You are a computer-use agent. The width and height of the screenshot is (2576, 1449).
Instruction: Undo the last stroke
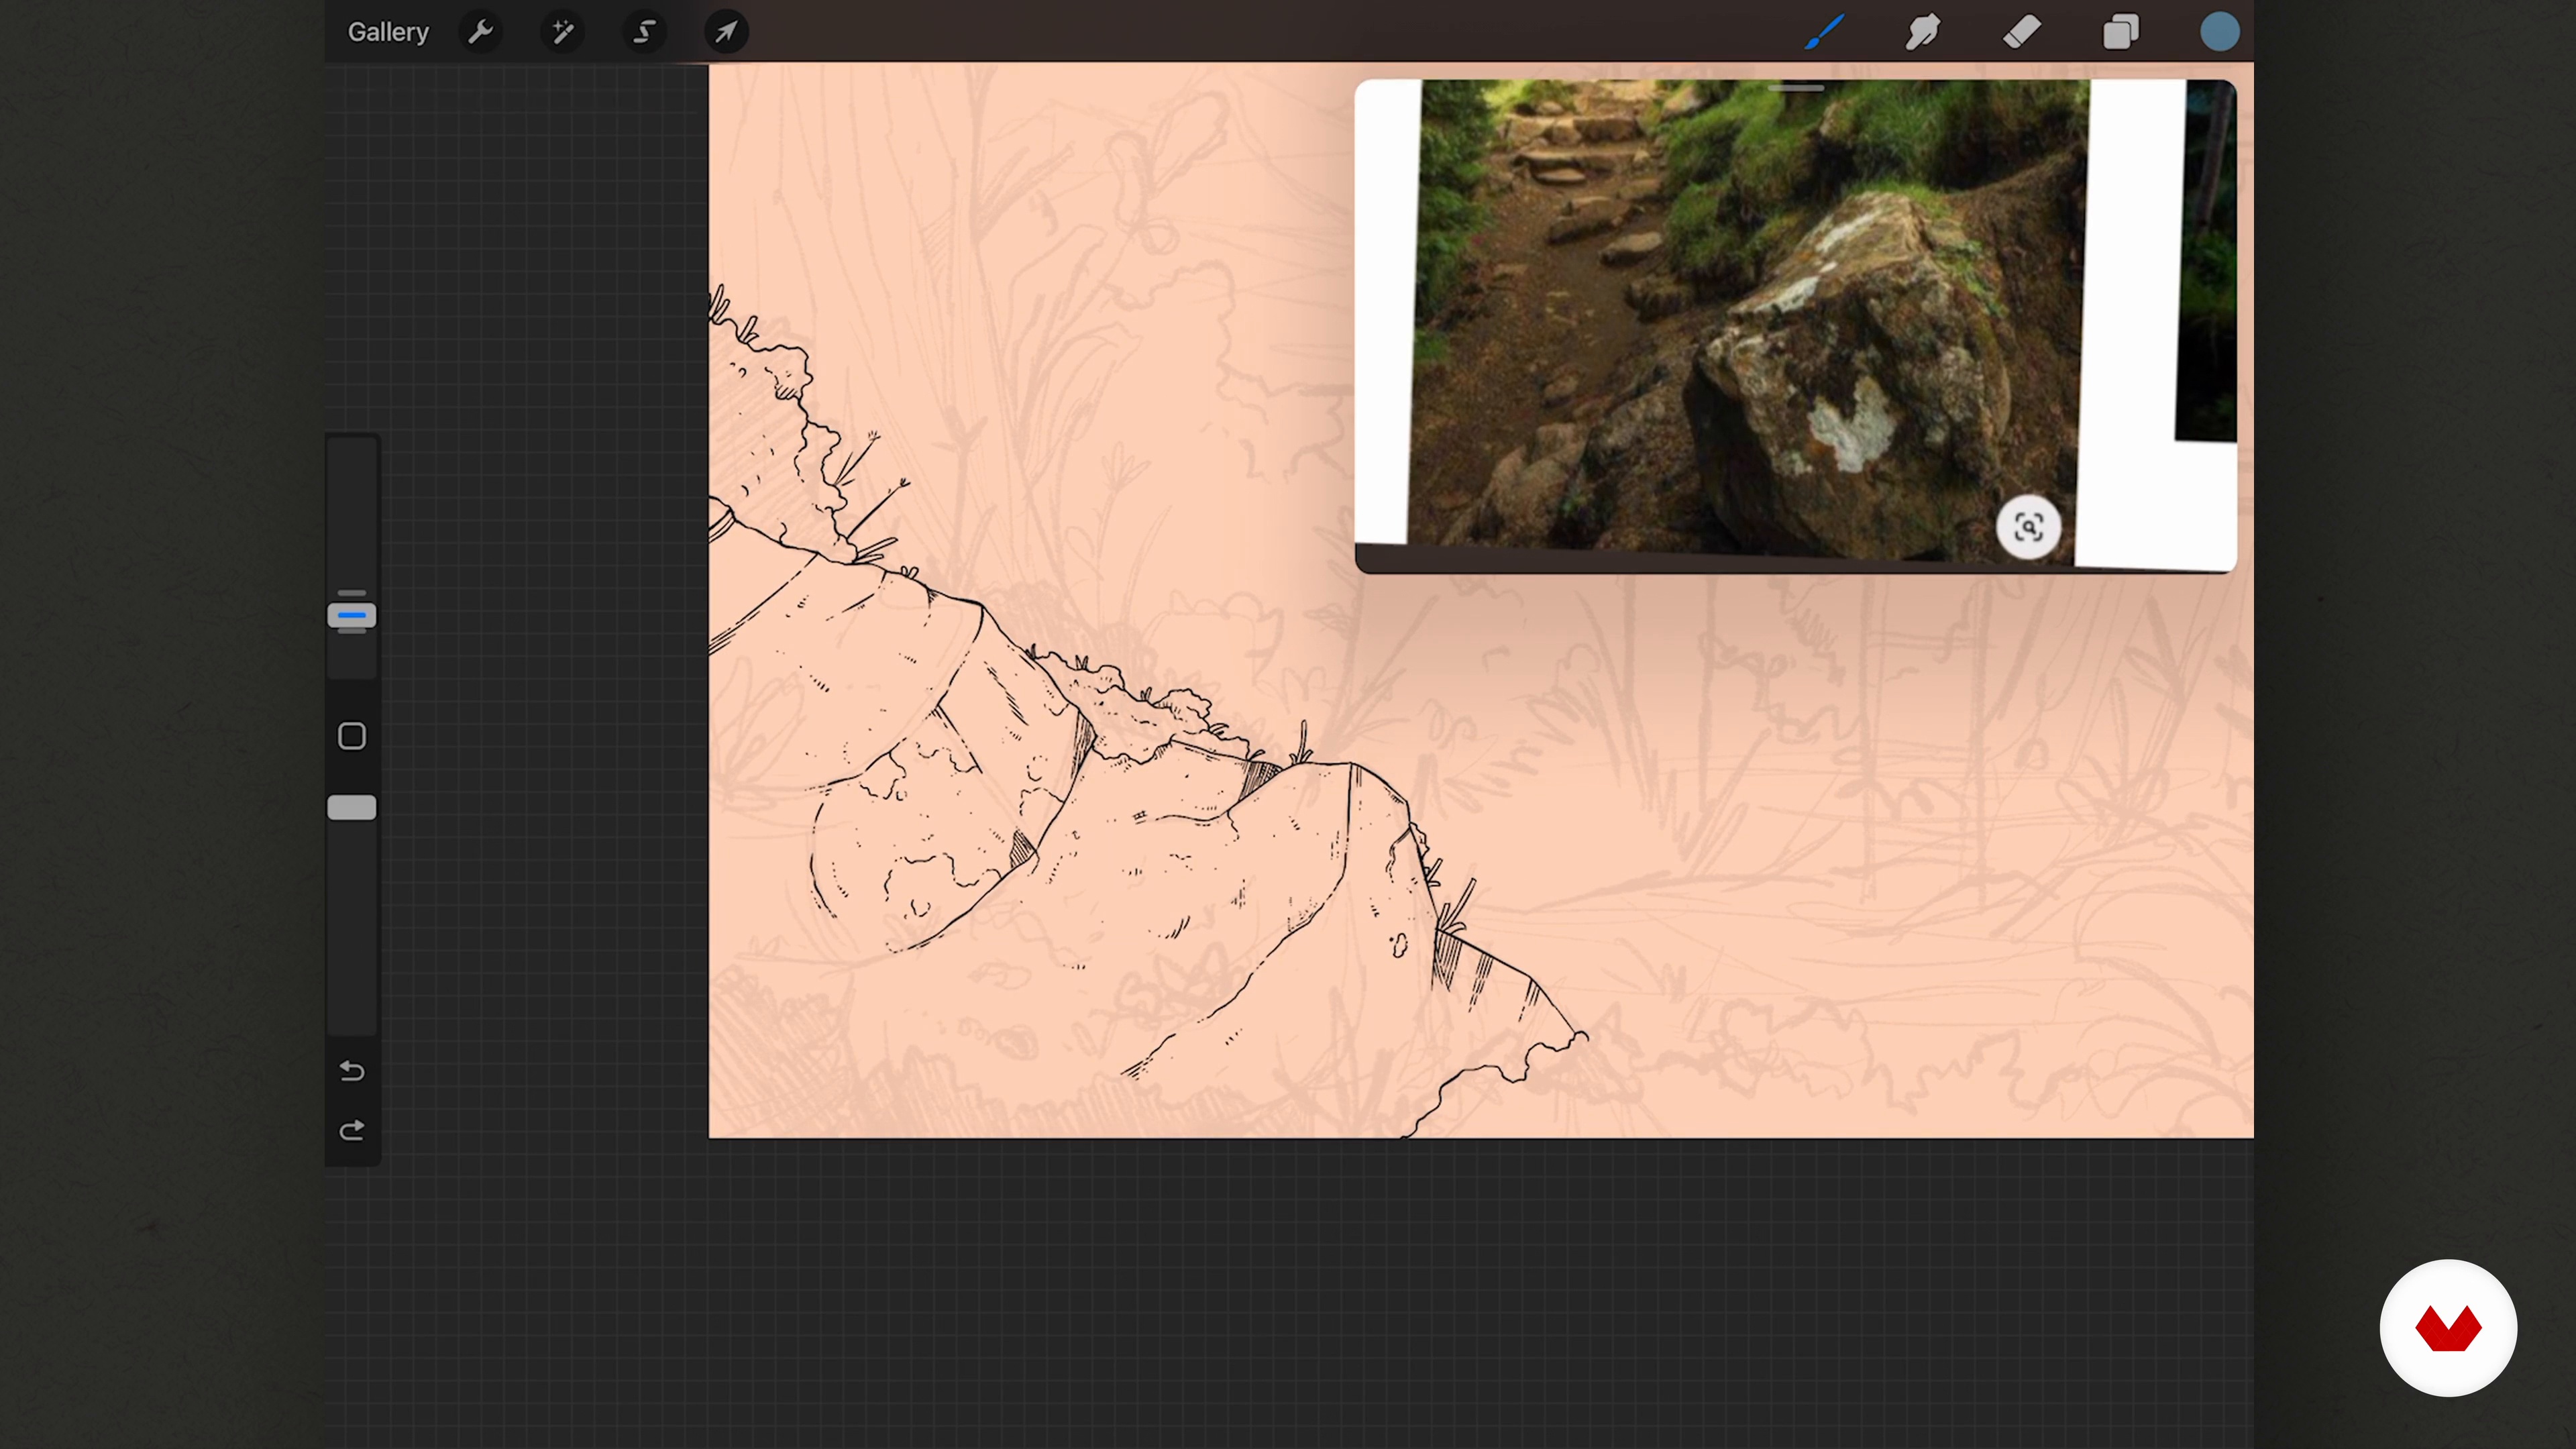tap(352, 1071)
